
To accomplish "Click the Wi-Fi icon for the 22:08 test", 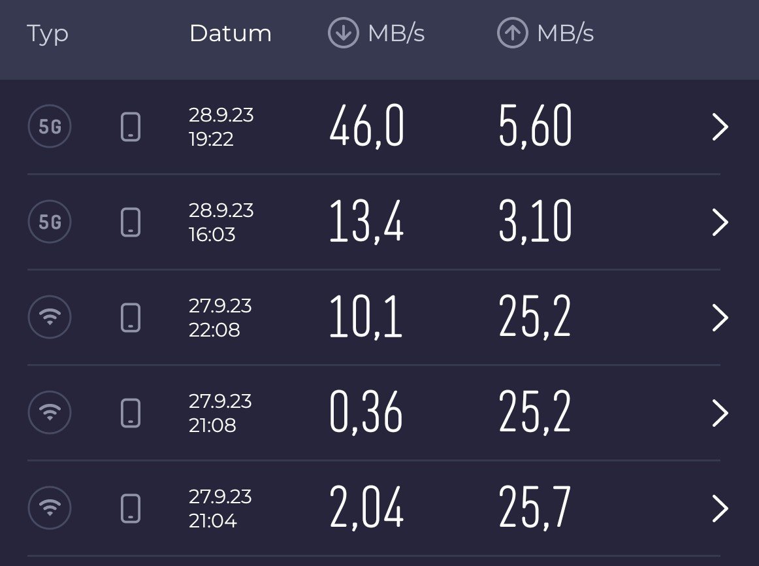I will coord(50,318).
